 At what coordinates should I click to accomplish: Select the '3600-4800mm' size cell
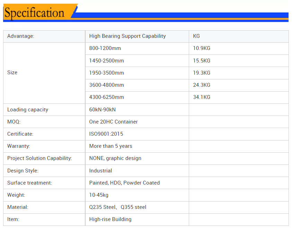137,85
